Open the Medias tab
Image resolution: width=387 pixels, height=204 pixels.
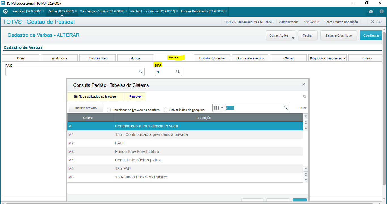135,58
